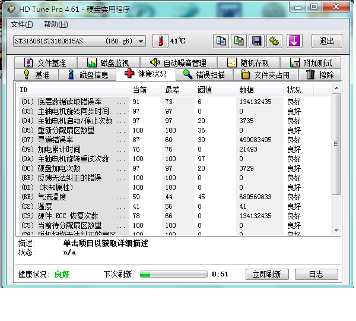356x321 pixels.
Task: Open the 文件(F) menu
Action: 22,24
